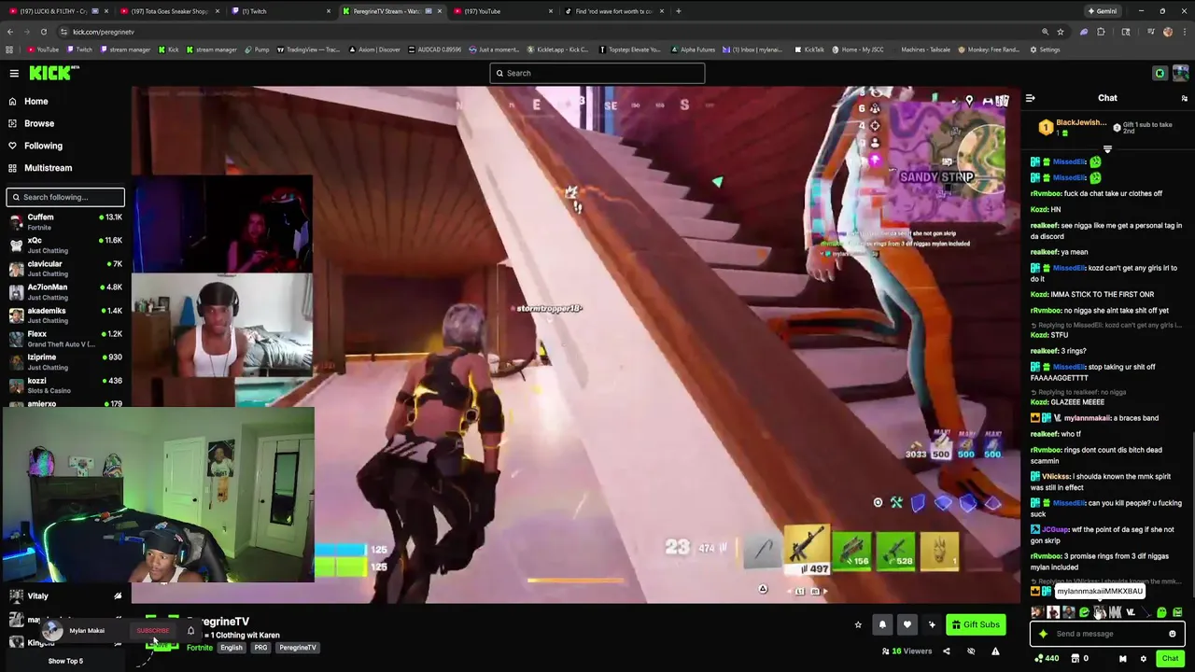Screen dimensions: 1195x672
Task: Click the bell beside SUBSCRIBE overlay
Action: point(190,631)
